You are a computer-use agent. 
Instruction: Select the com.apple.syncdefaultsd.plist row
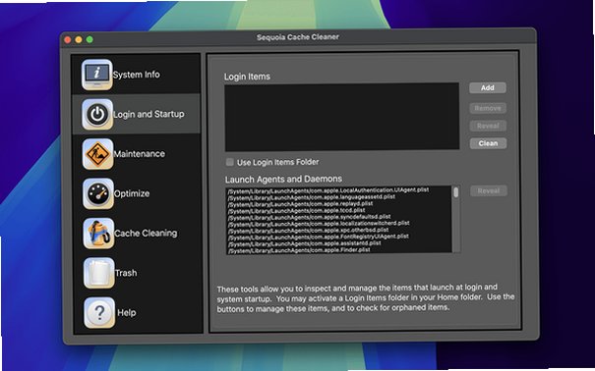tap(338, 217)
